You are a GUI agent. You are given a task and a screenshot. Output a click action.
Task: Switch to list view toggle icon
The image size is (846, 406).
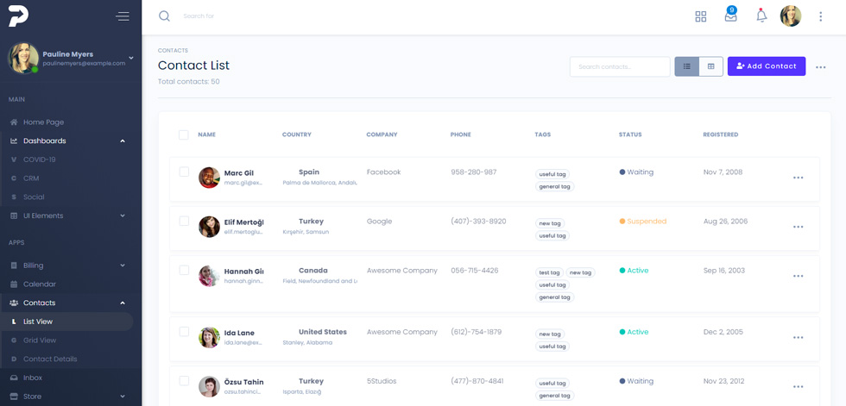coord(687,66)
